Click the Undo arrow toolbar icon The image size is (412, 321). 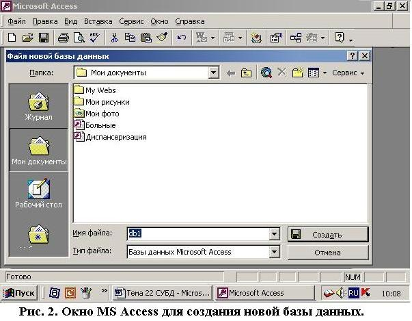181,38
